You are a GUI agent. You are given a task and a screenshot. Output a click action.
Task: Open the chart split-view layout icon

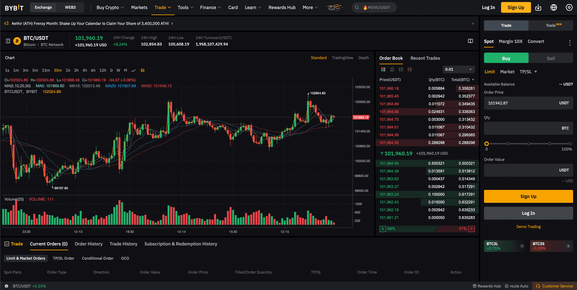coord(470,41)
